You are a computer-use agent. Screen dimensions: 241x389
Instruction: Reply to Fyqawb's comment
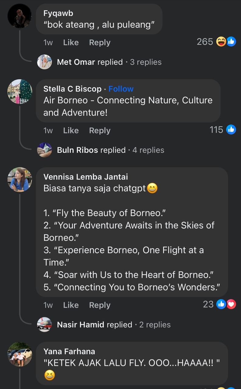pos(100,43)
